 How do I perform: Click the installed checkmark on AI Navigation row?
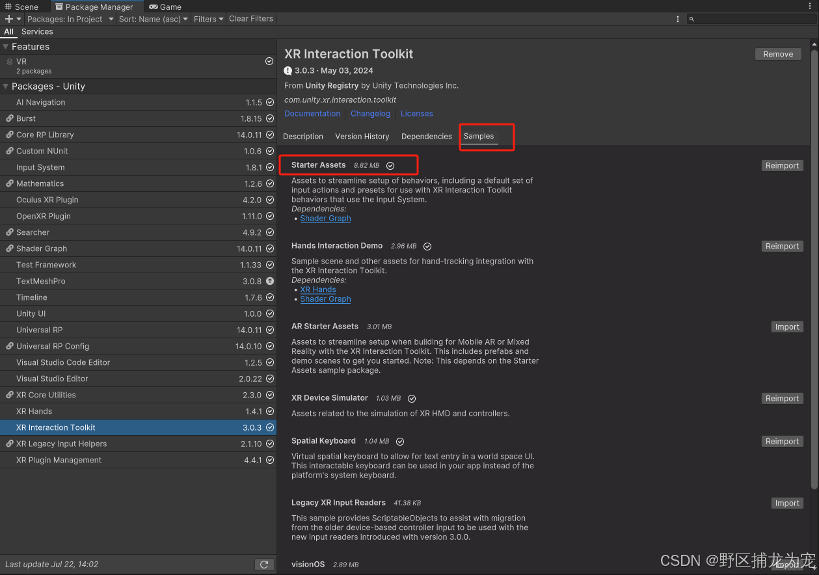pos(269,102)
